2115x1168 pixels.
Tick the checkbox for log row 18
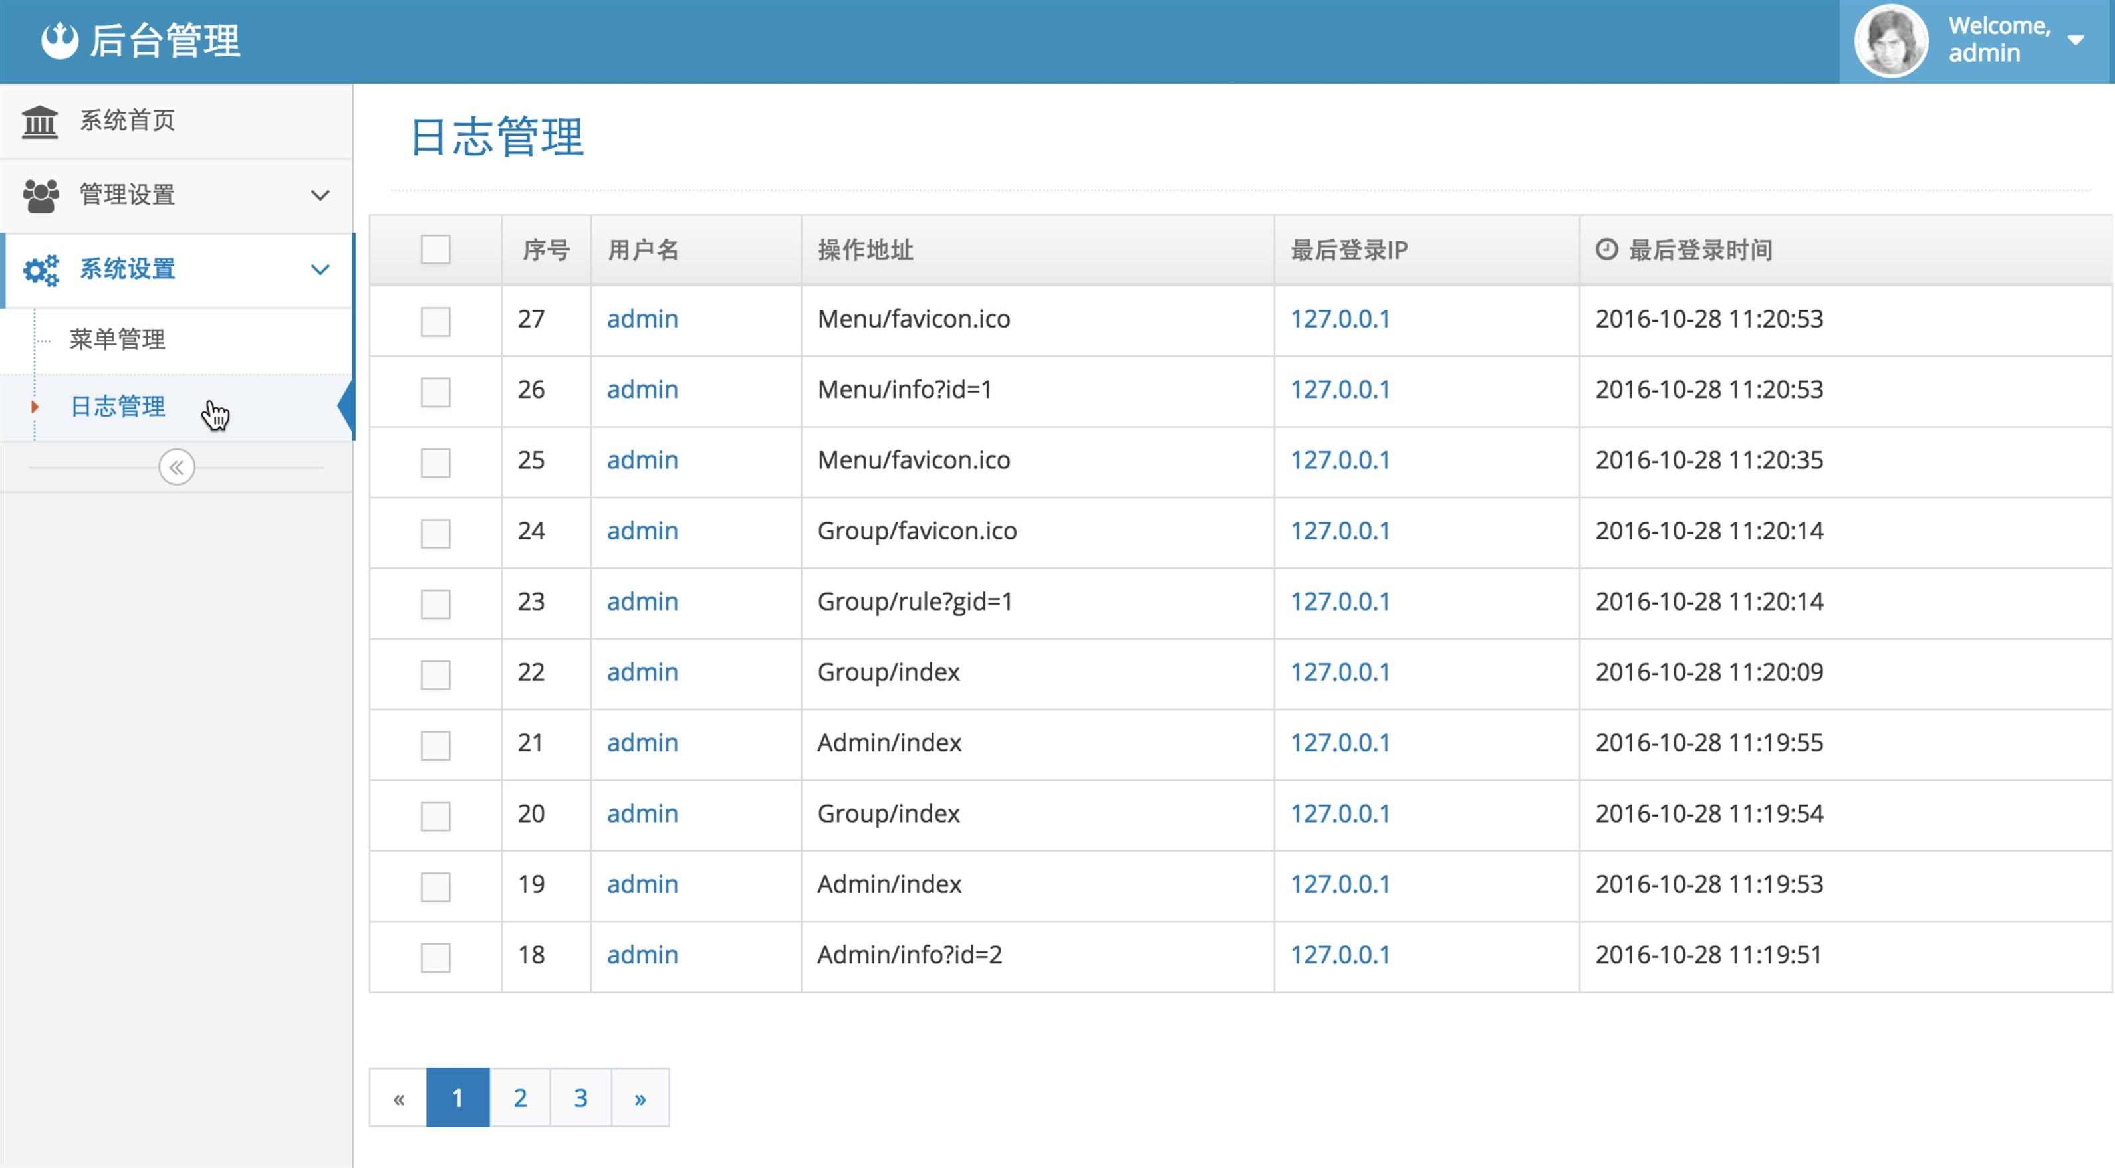pyautogui.click(x=435, y=956)
